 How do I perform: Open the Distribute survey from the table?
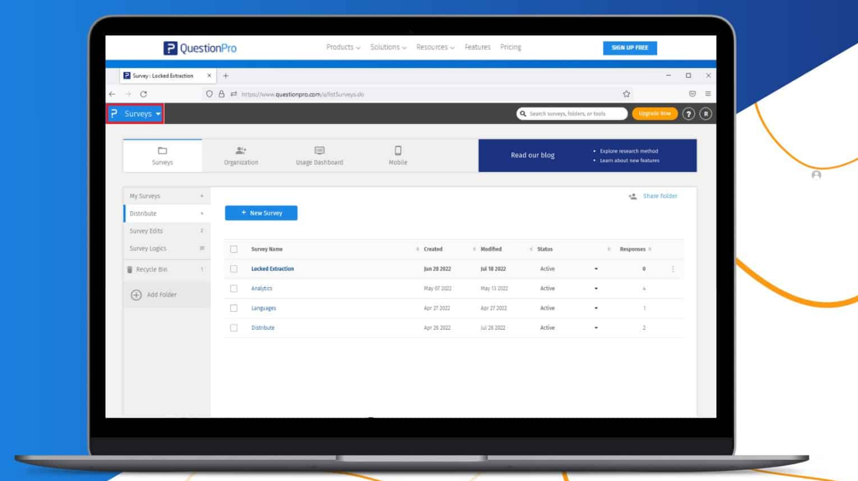(x=263, y=328)
